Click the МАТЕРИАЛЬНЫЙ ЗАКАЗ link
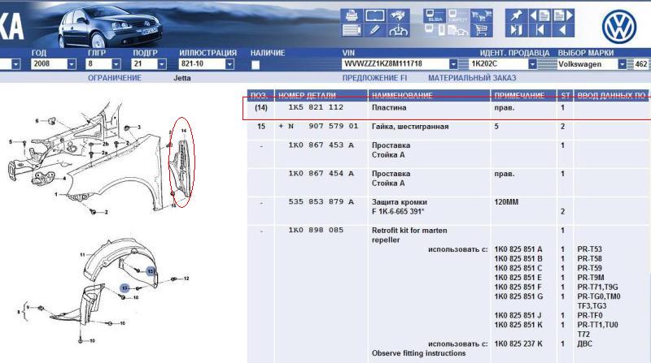This screenshot has width=651, height=363. 472,78
